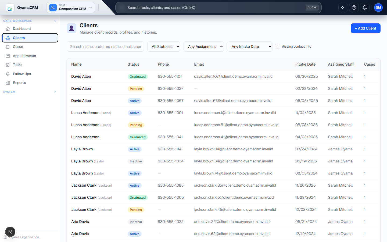Click the AI sparkle icon in header
Screen dimensions: 387x242
point(342,8)
